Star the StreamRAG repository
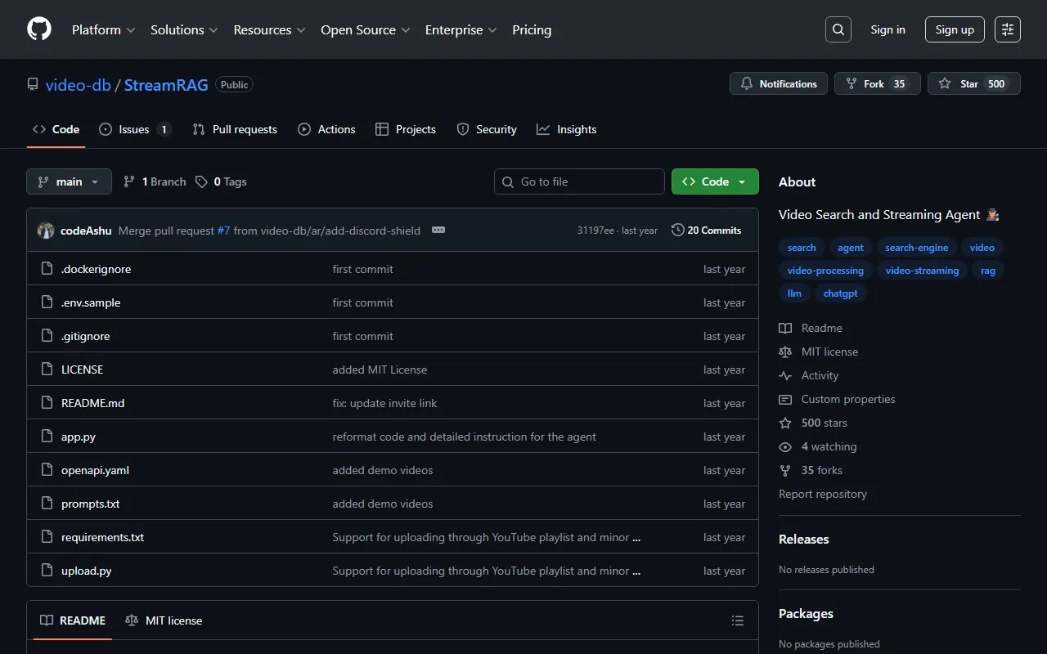 (973, 83)
